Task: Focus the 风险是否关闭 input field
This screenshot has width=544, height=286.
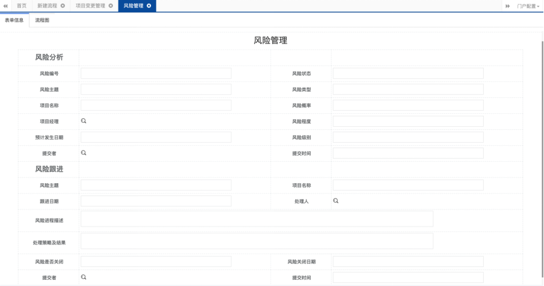Action: (156, 262)
